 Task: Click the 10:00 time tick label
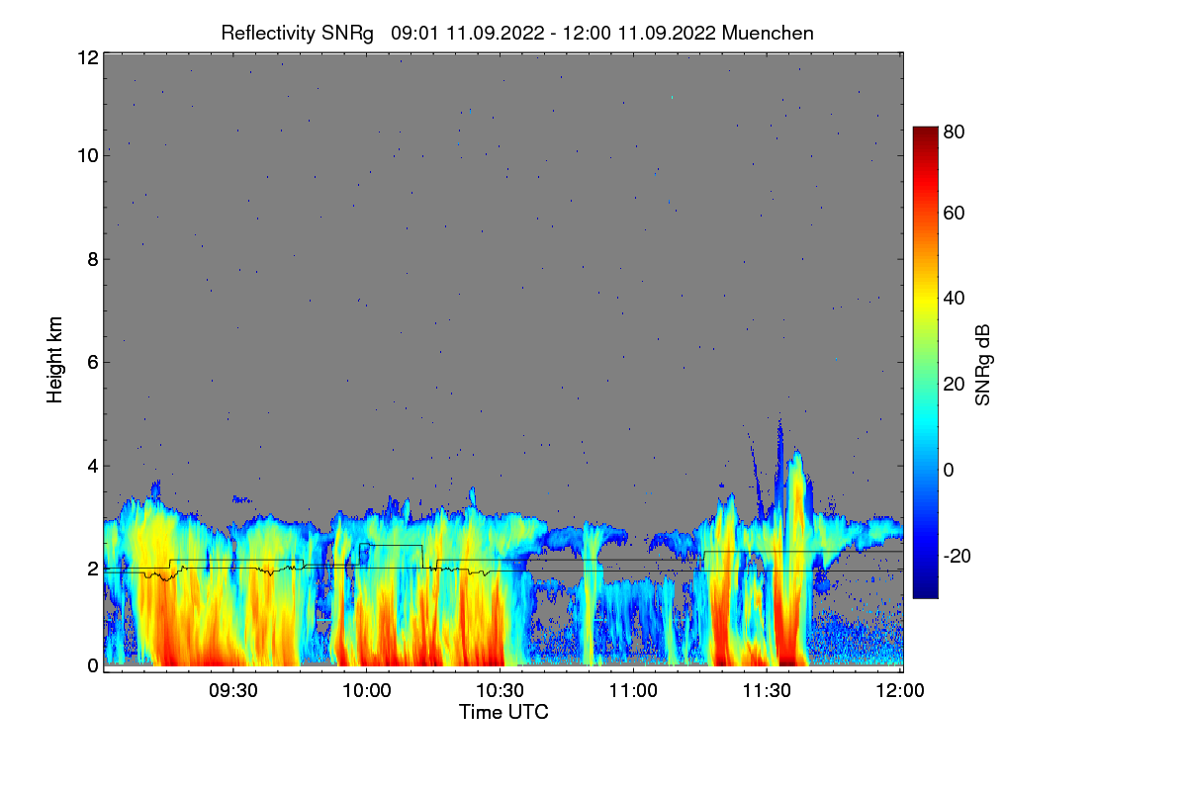(366, 691)
